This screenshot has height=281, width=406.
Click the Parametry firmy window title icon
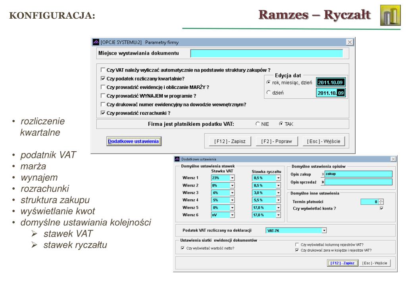click(x=96, y=42)
